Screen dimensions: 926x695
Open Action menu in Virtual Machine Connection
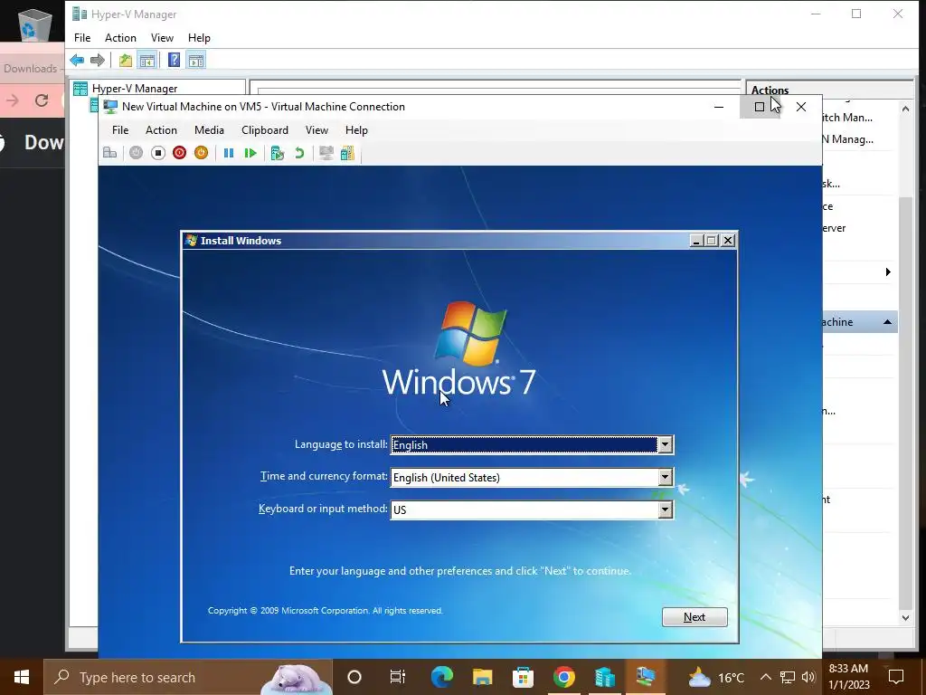(161, 130)
